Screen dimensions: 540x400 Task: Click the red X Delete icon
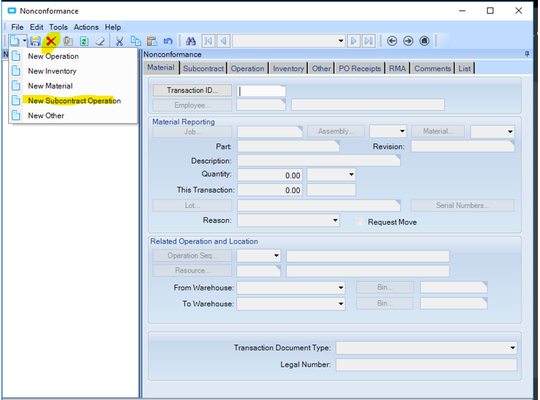click(51, 41)
